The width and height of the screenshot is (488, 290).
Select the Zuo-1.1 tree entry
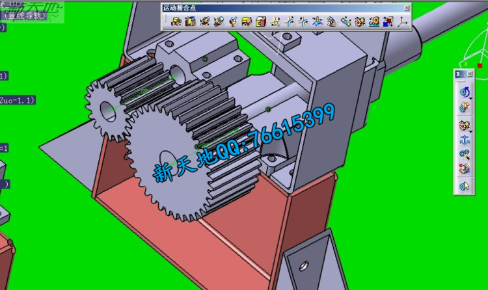click(x=17, y=100)
